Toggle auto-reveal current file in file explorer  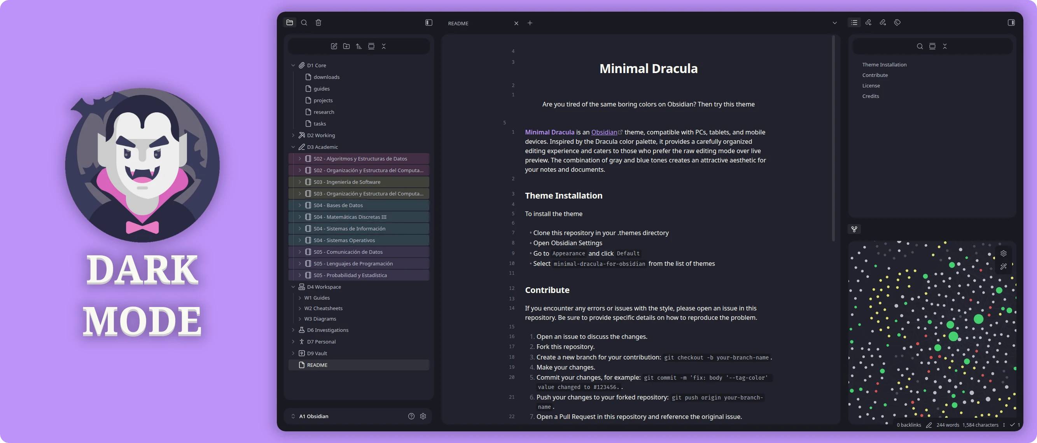(x=371, y=46)
